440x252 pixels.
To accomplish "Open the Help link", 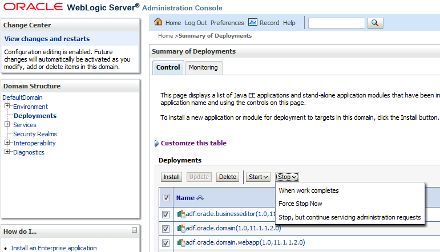I will point(289,23).
